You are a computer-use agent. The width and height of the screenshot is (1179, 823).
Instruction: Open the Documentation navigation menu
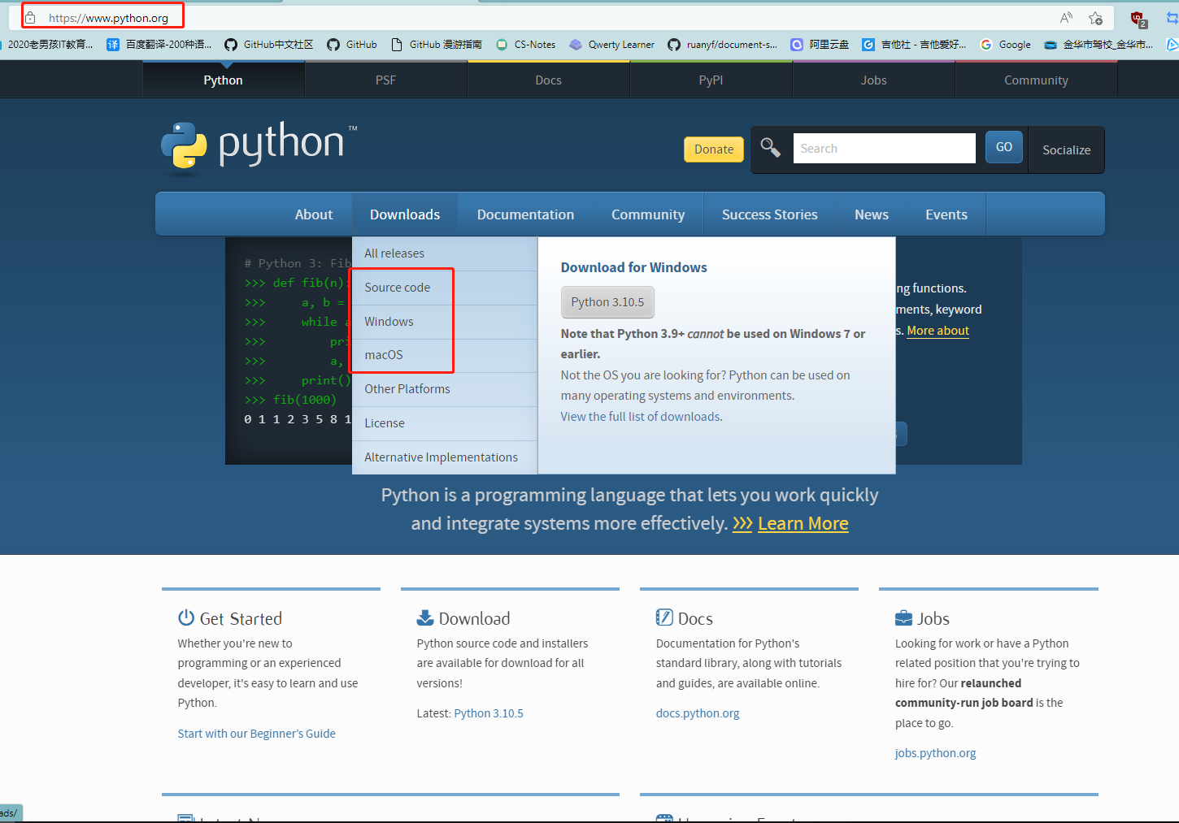(526, 214)
